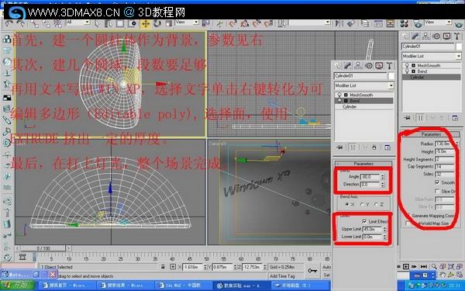Enable the Slice On checkbox
This screenshot has width=465, height=291.
click(437, 191)
